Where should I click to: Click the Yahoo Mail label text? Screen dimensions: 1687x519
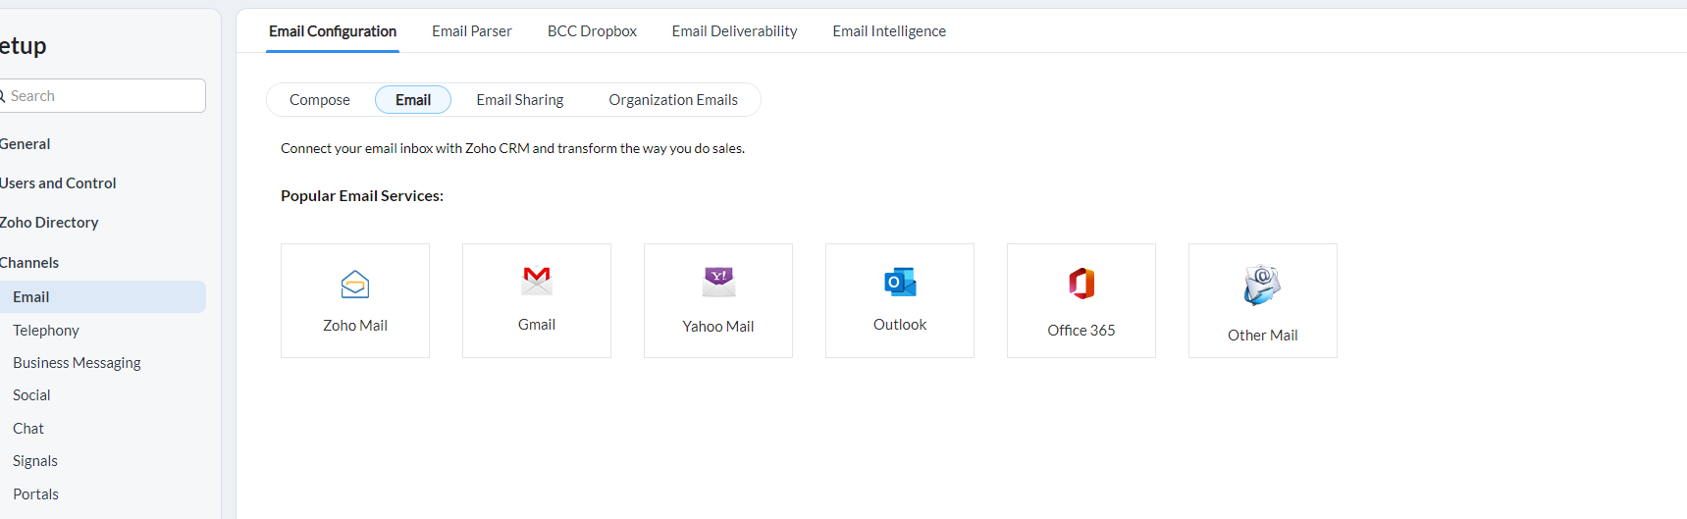click(718, 327)
